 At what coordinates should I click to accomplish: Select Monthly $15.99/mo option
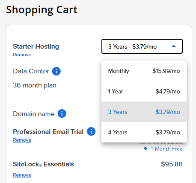click(x=144, y=71)
